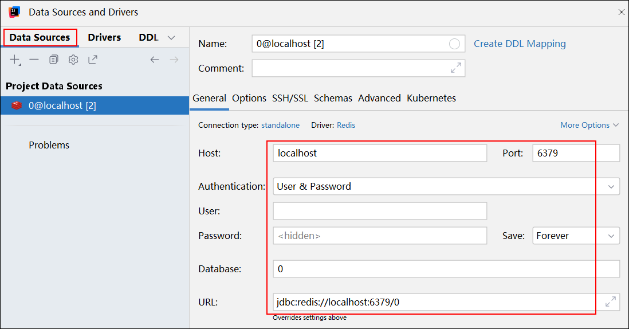Expand More Options menu
The image size is (629, 329).
pyautogui.click(x=589, y=125)
